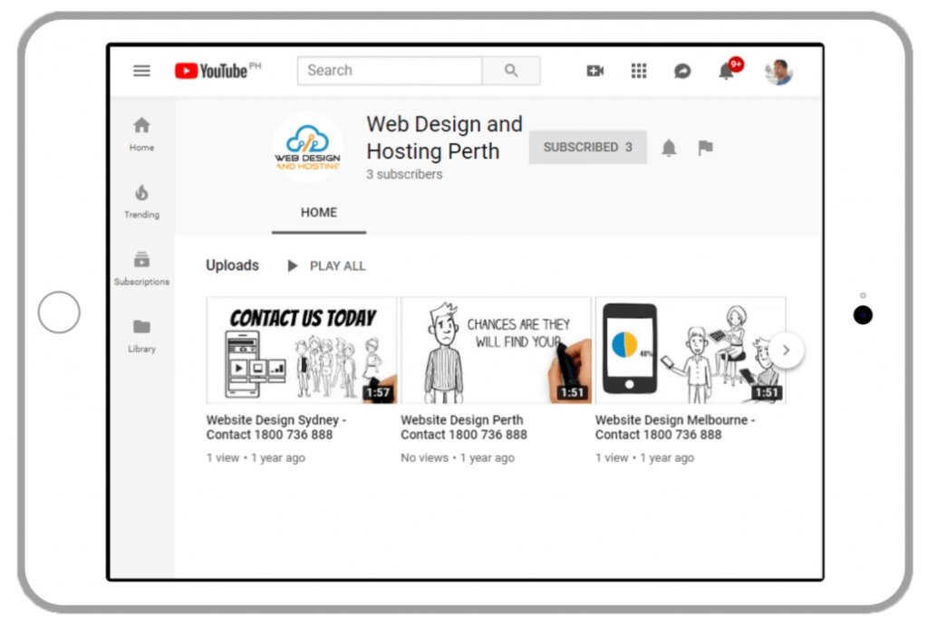Image resolution: width=928 pixels, height=625 pixels.
Task: Click the '3 subscribers' text
Action: tap(404, 175)
